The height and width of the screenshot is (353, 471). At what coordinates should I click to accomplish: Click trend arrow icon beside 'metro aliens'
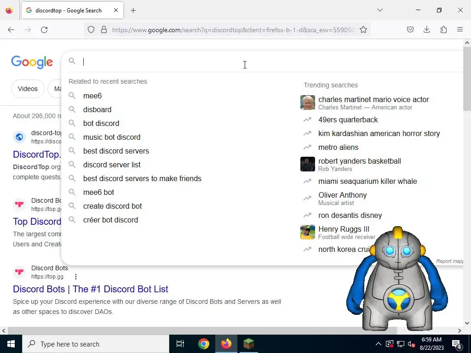(307, 148)
